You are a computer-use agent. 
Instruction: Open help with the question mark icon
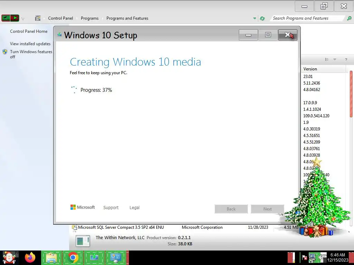coord(346,59)
